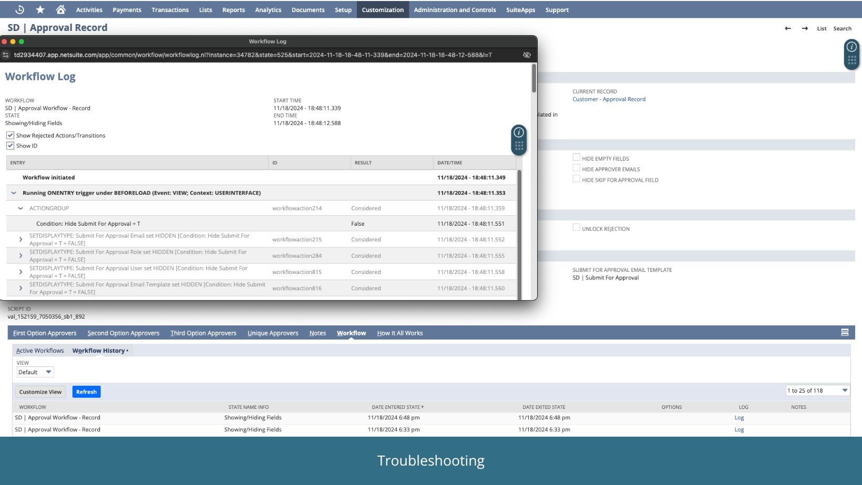Expand the Submit For Approval Email row
Viewport: 862px width, 485px height.
tap(20, 239)
